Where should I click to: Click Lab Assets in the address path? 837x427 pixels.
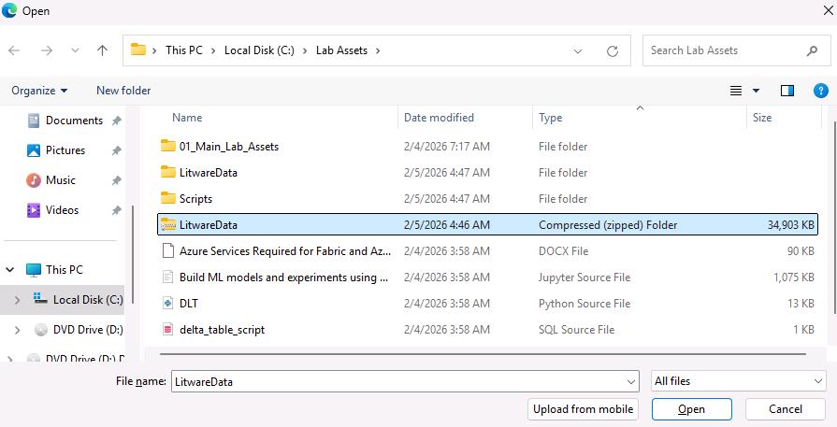tap(341, 50)
